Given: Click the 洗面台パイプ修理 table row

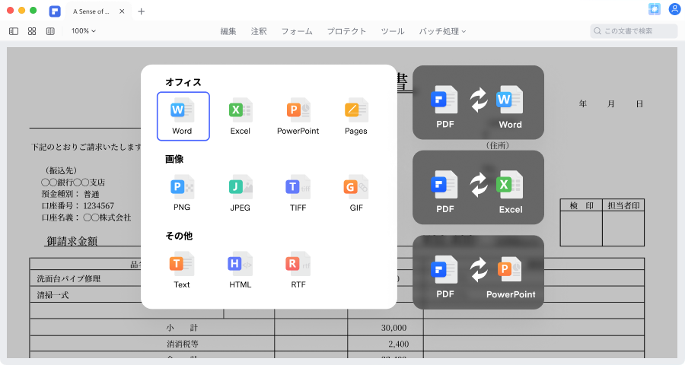Looking at the screenshot, I should [x=68, y=278].
